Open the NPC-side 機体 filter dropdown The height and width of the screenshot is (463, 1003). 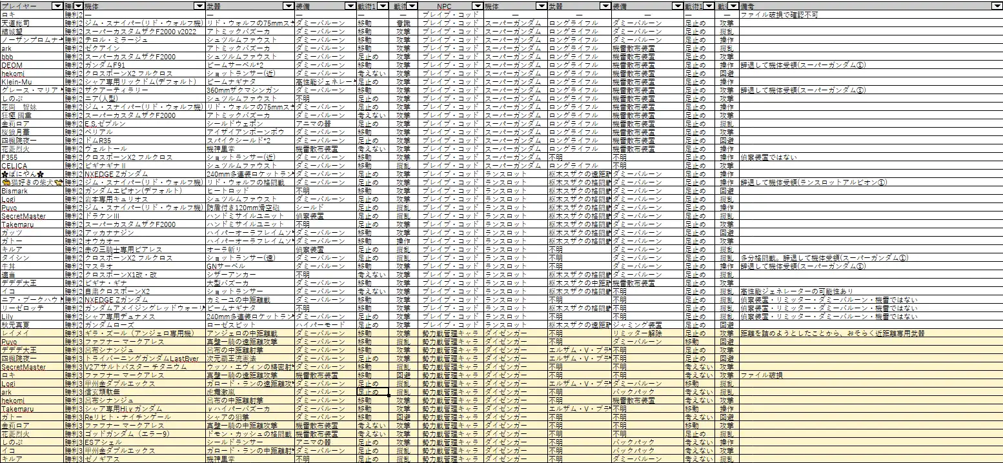[540, 5]
